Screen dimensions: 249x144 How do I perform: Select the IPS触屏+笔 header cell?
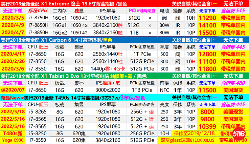point(108,83)
